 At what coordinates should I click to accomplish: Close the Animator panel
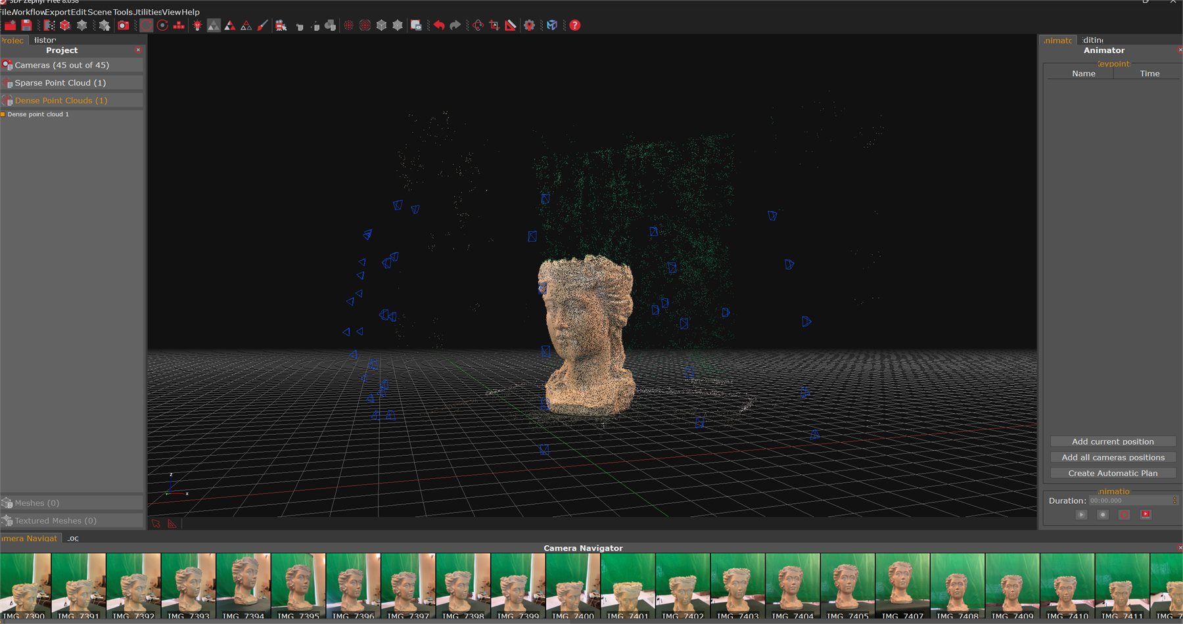pos(1180,50)
